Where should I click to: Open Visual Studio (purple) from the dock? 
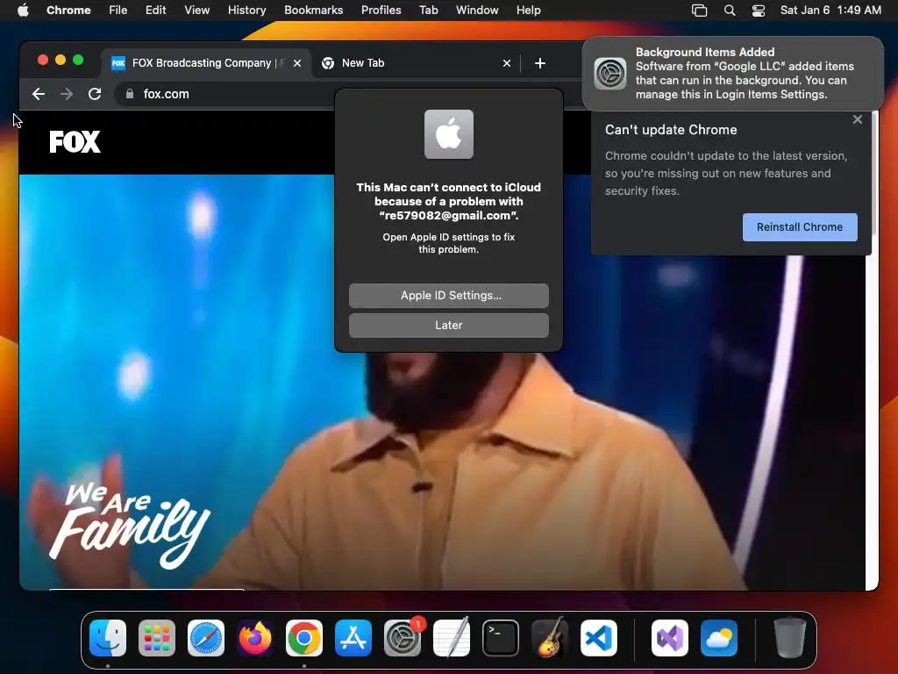669,637
